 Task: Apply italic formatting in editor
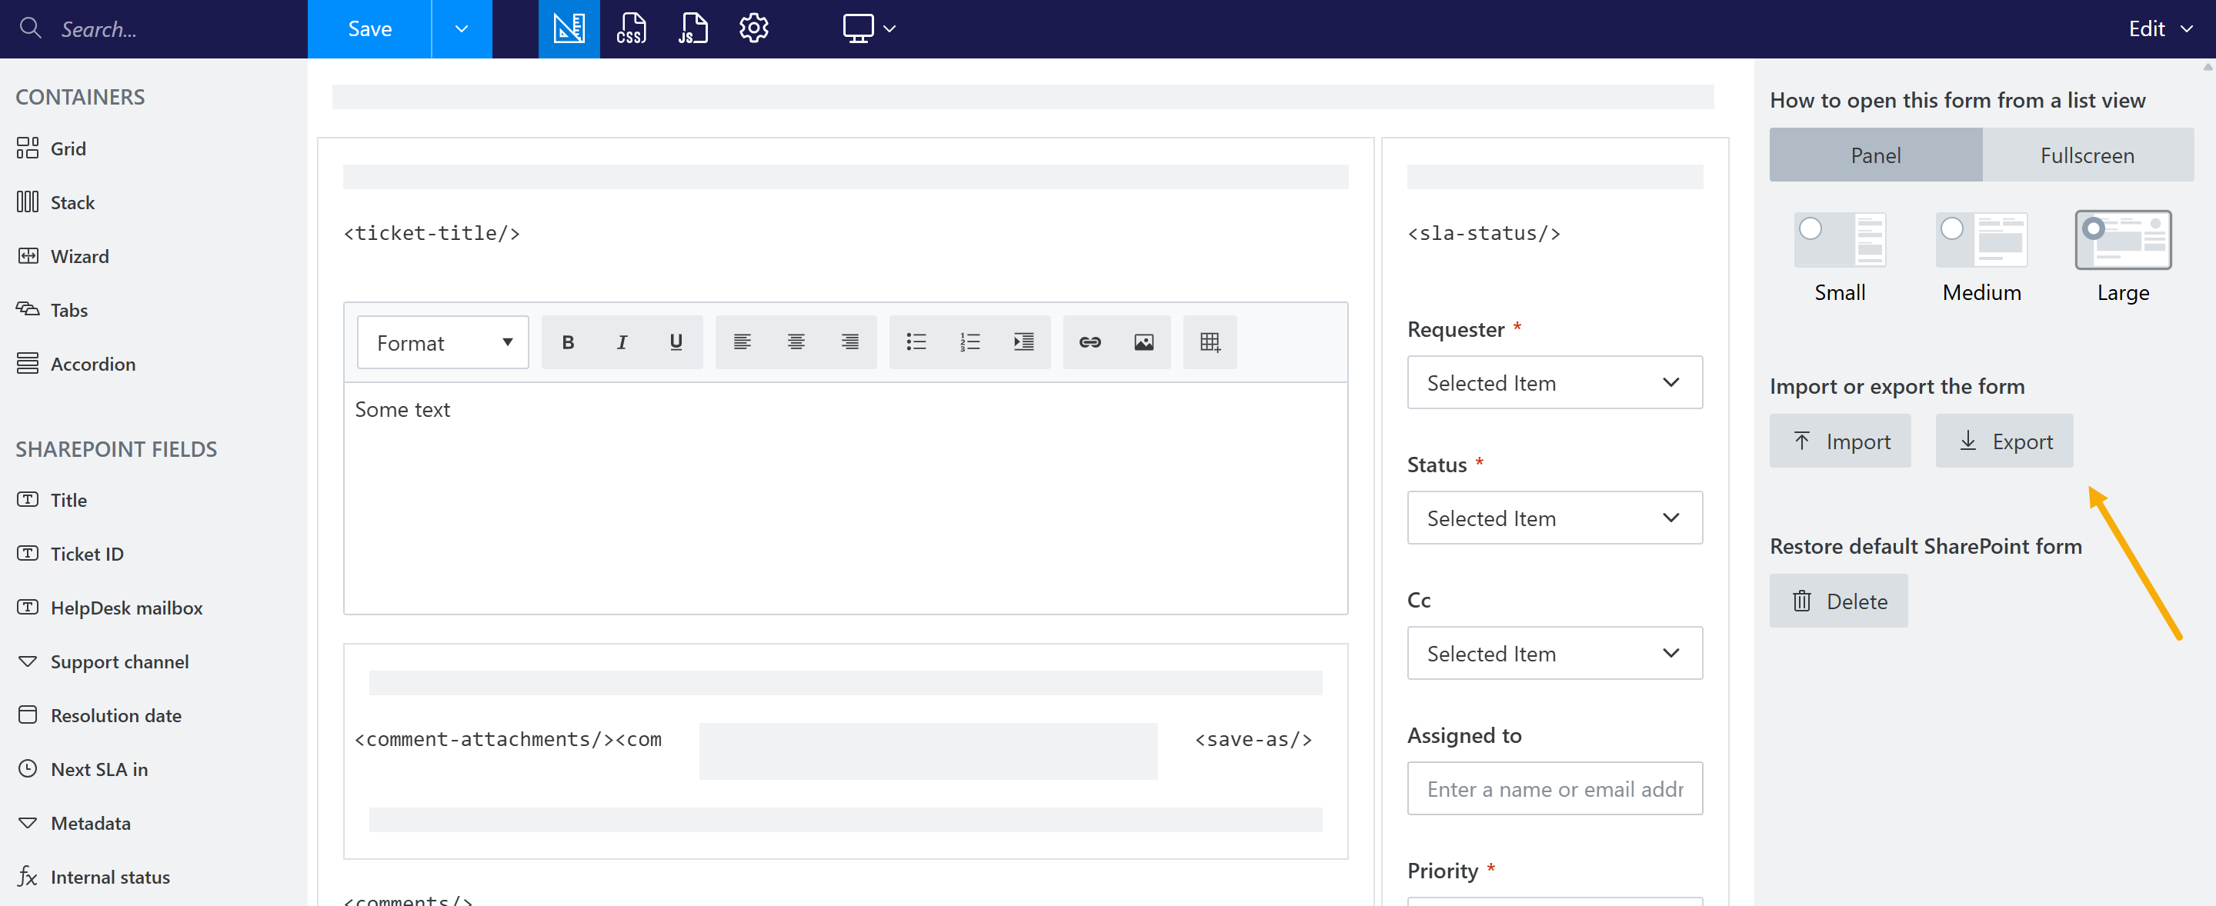pos(622,342)
